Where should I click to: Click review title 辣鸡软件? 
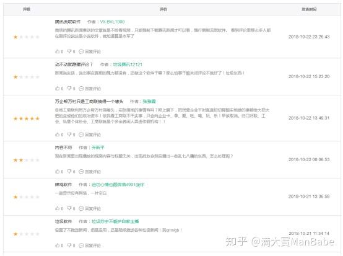tap(63, 185)
